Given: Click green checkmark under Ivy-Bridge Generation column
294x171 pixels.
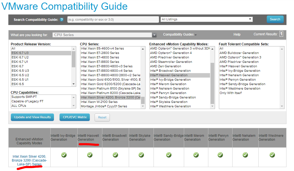Looking at the screenshot, I should coord(64,155).
